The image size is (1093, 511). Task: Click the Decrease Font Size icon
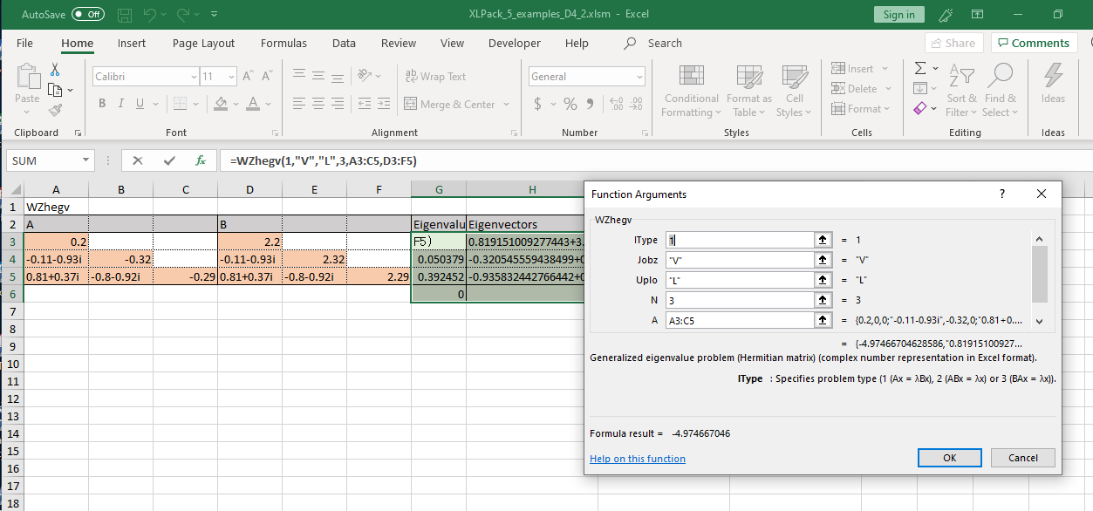(266, 77)
